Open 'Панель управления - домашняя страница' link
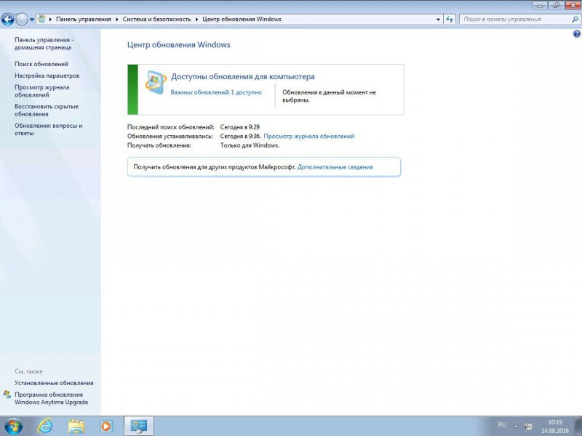582x436 pixels. 44,44
